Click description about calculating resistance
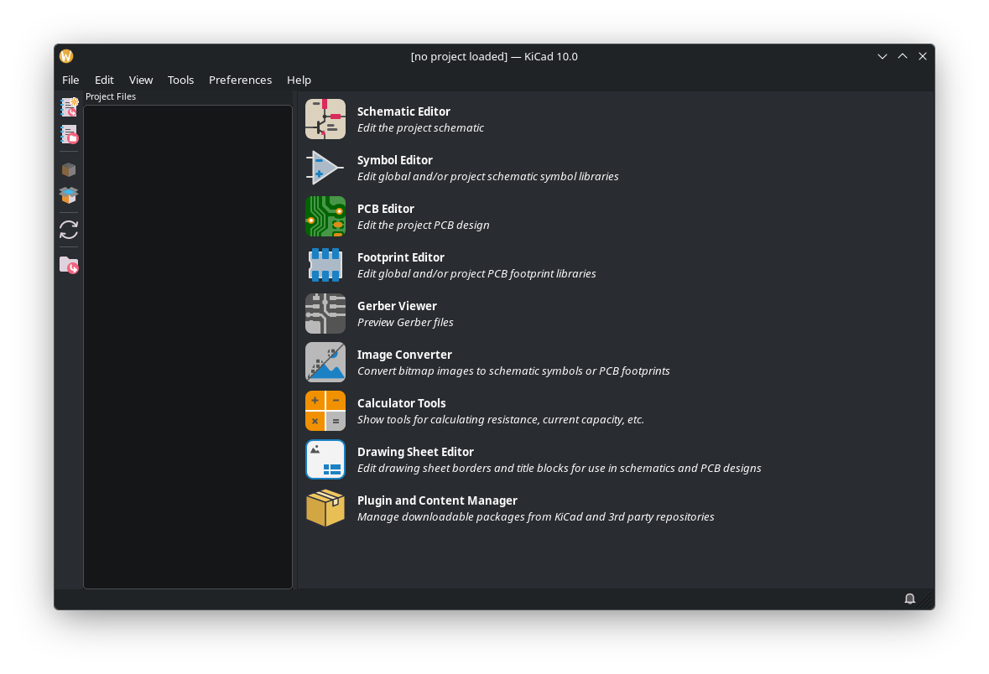Screen dimensions: 989x674 (x=500, y=419)
